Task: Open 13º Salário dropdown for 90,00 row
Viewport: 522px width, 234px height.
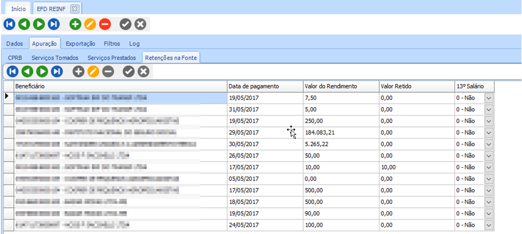Action: pyautogui.click(x=489, y=213)
